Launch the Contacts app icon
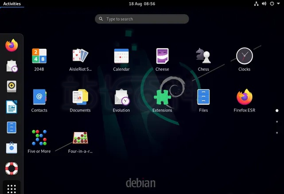The image size is (284, 194). tap(39, 97)
